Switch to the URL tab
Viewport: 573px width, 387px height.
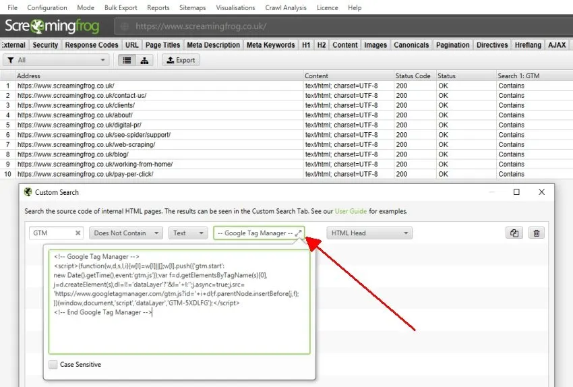(132, 45)
